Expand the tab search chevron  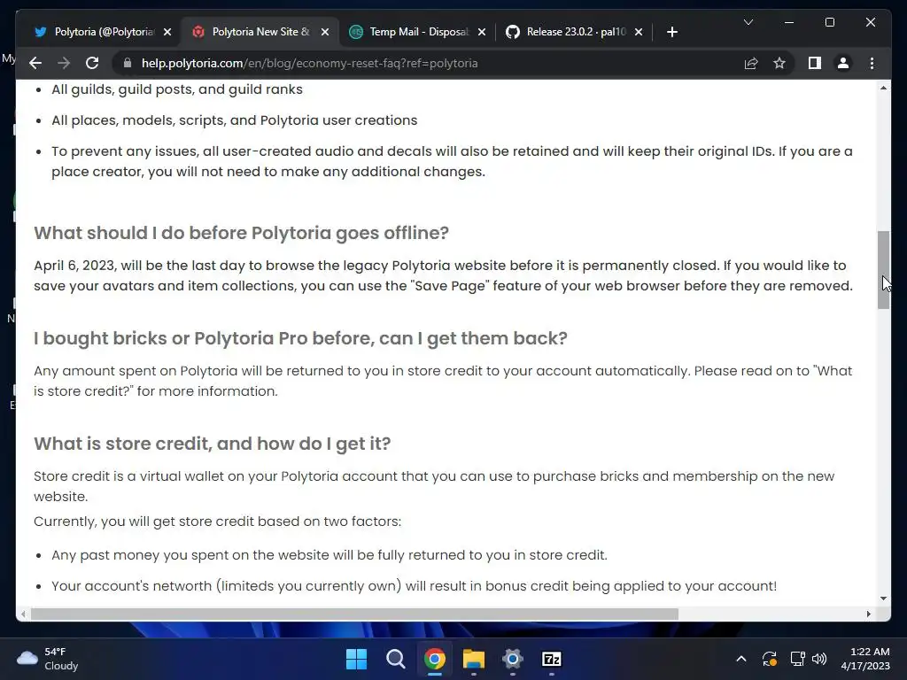click(748, 22)
